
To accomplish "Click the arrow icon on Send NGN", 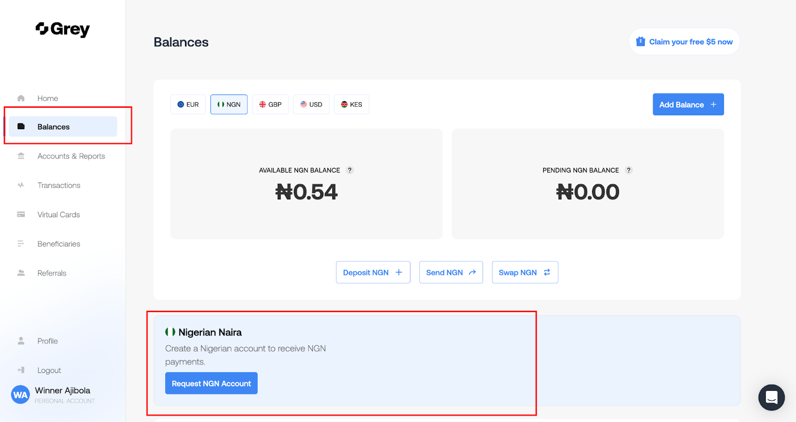I will click(472, 272).
